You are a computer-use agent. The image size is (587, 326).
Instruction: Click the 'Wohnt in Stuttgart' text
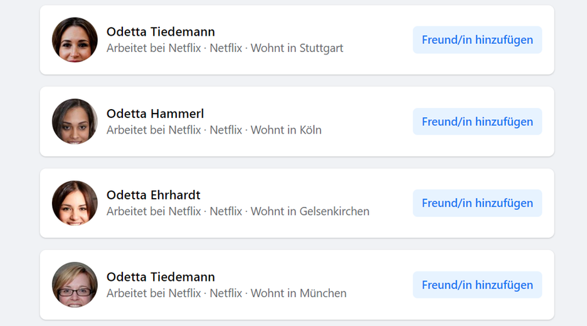click(297, 48)
